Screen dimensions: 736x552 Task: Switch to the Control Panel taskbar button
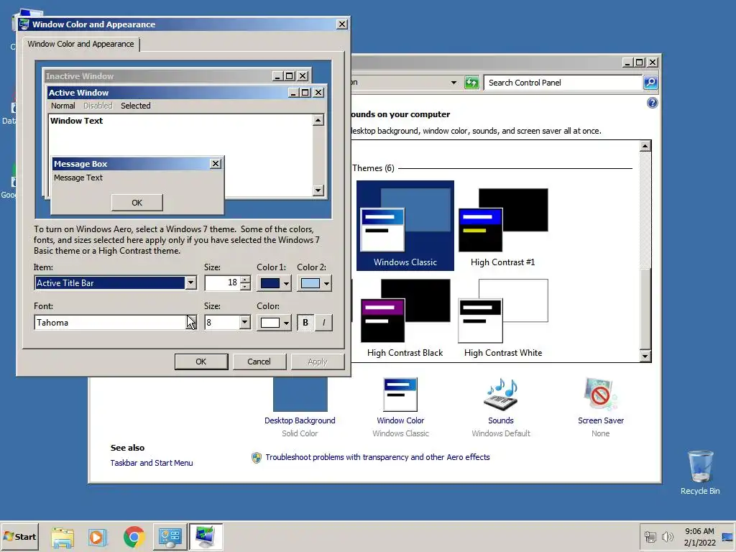pos(170,536)
